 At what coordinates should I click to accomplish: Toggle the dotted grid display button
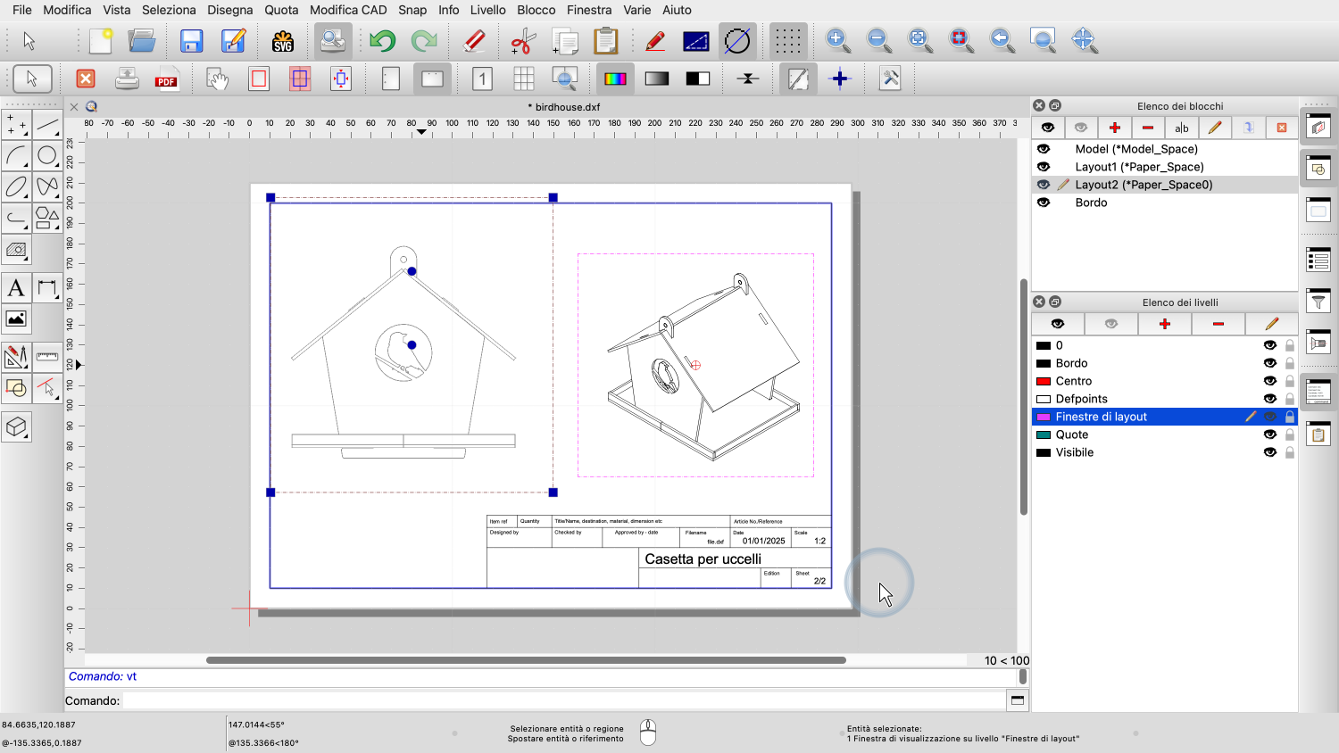(787, 41)
